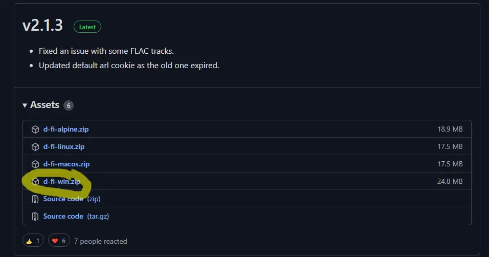Click the green Latest badge
489x257 pixels.
click(x=87, y=27)
